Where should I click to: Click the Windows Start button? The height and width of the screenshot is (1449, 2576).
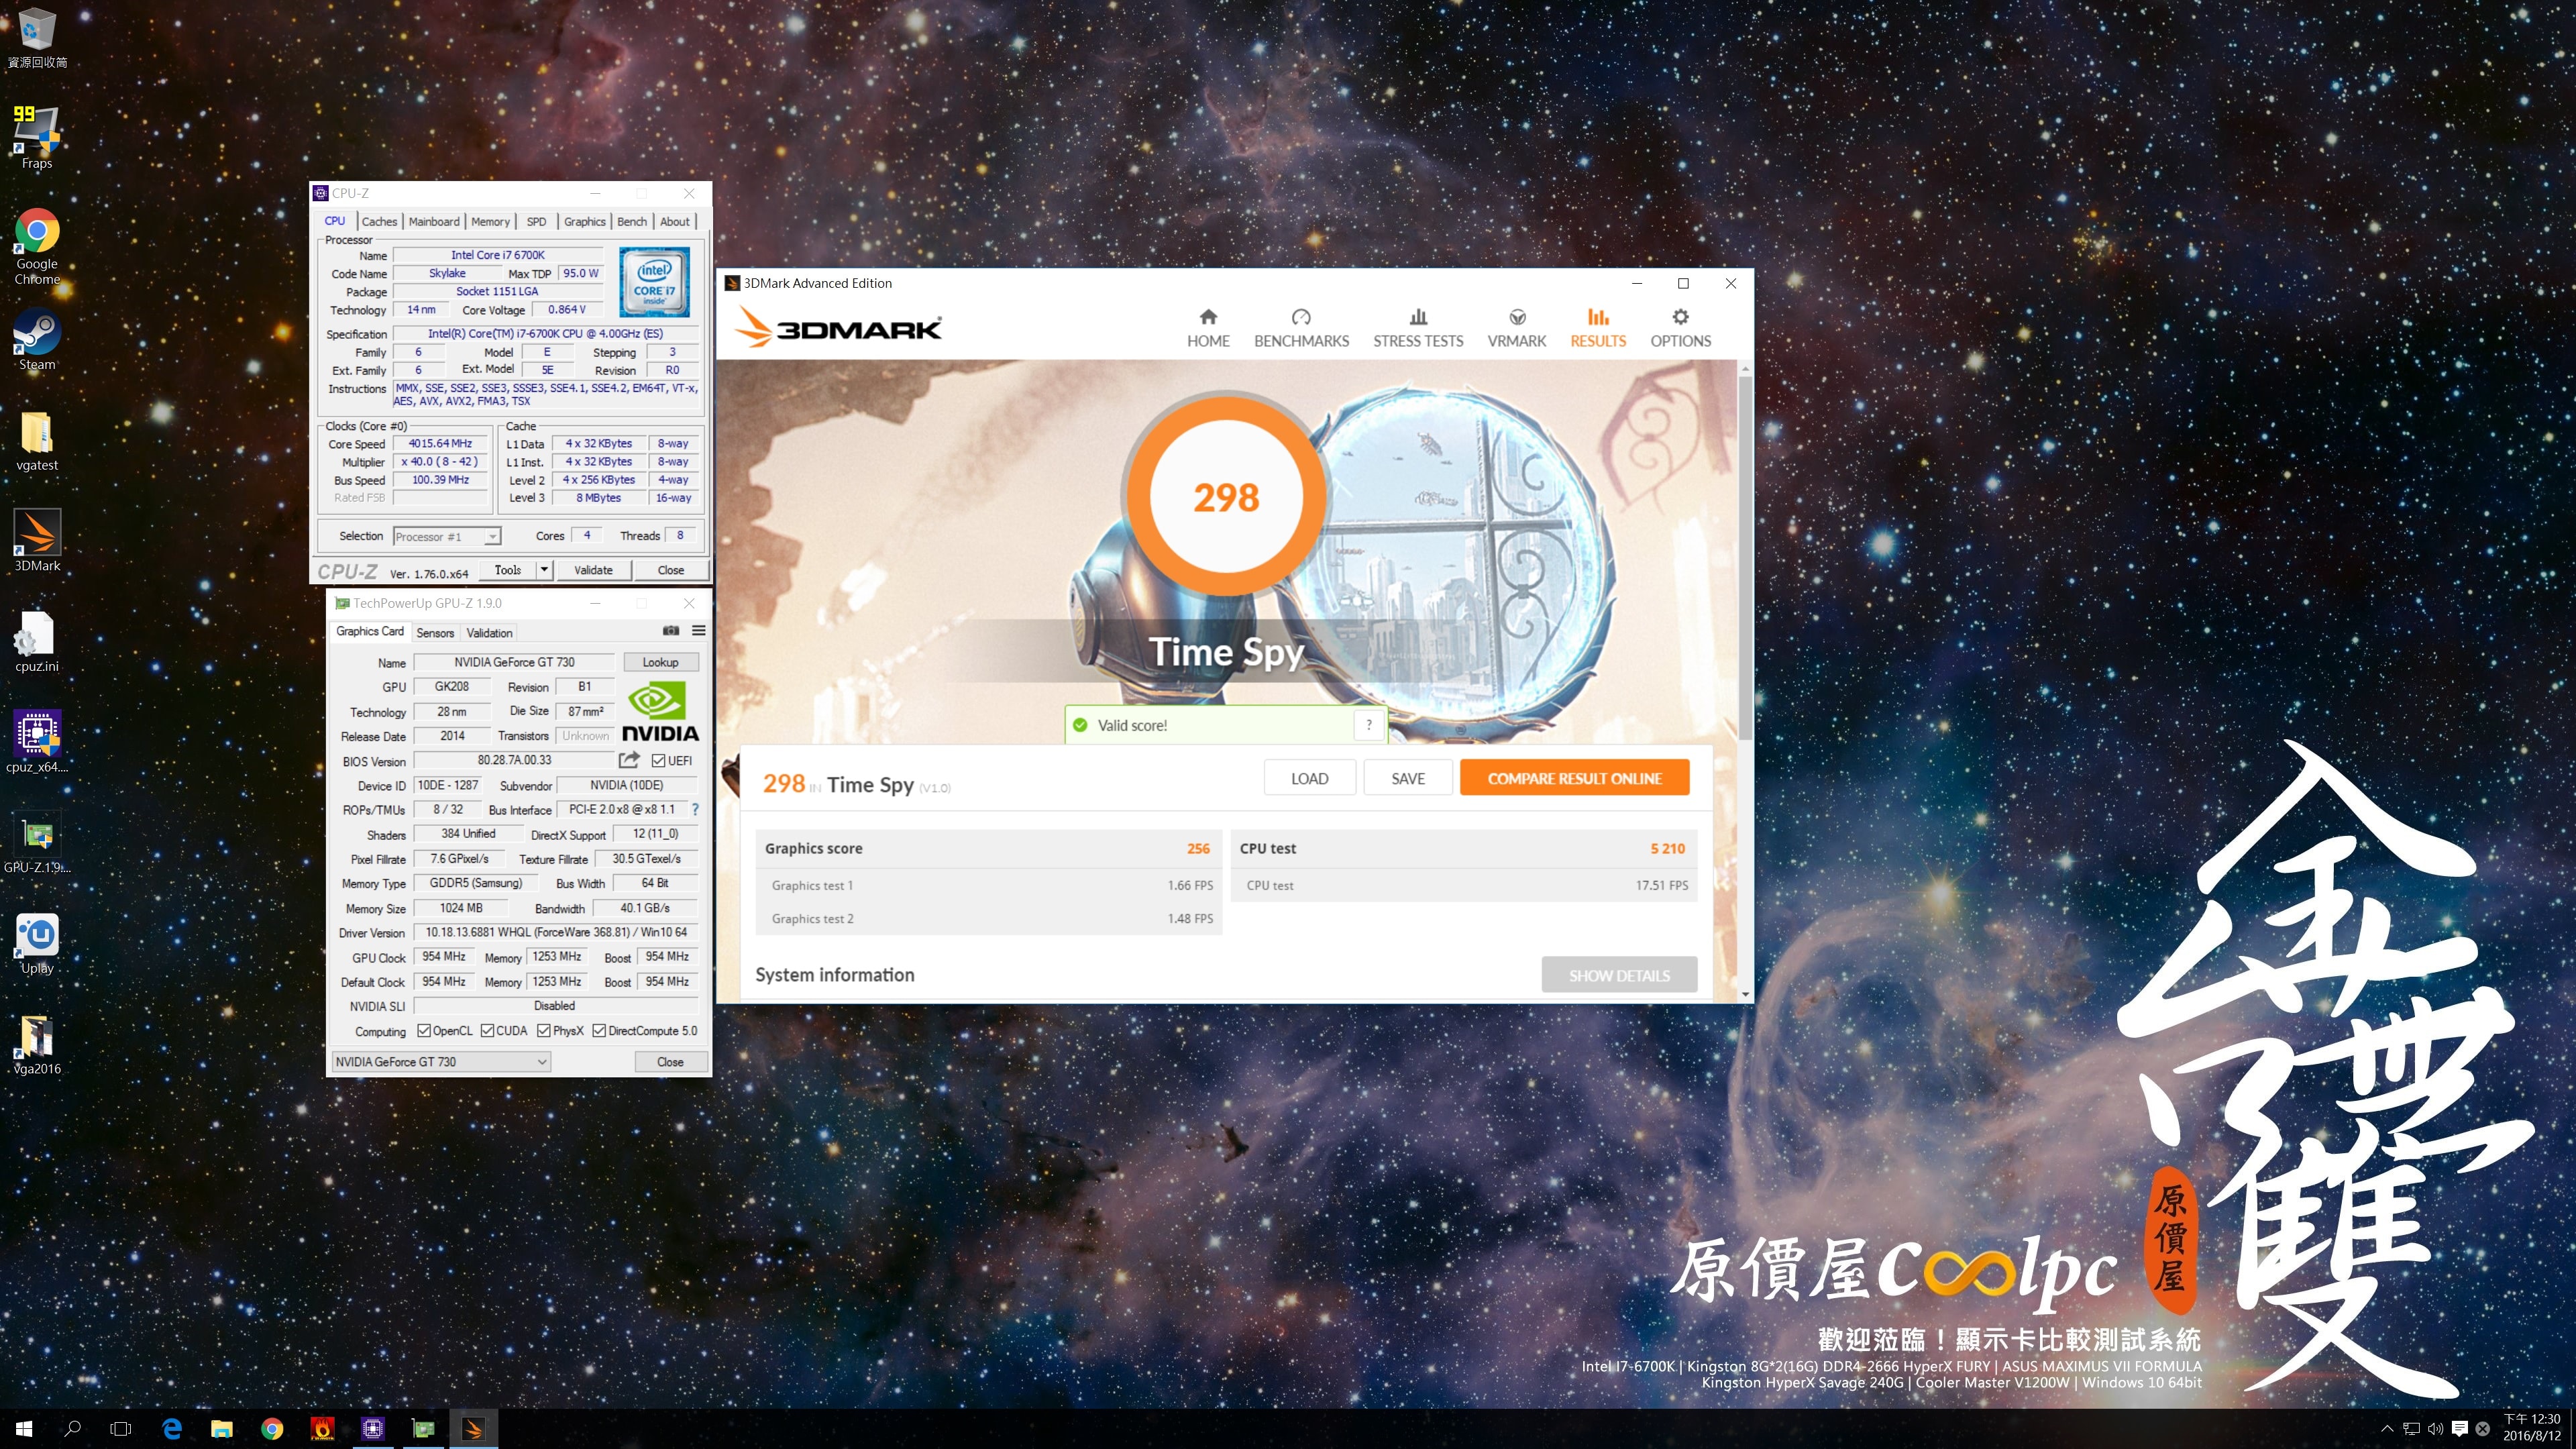tap(24, 1429)
